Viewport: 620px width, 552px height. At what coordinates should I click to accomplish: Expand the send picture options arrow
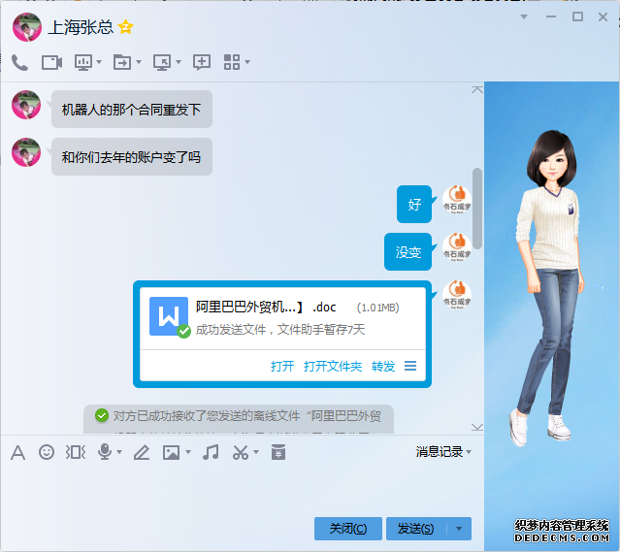pos(188,451)
